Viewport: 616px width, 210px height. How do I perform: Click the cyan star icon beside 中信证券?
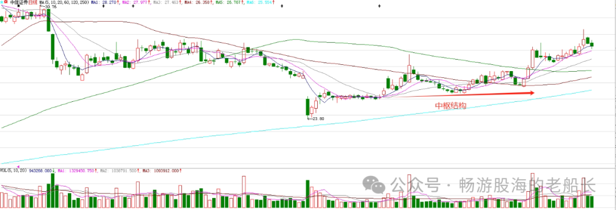[2, 2]
